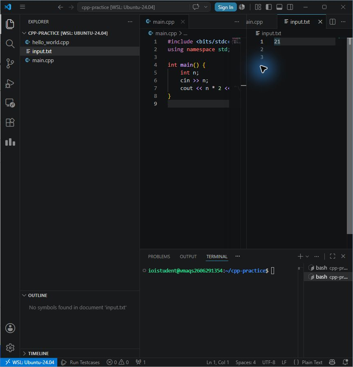Click the input.txt vertical scrollbar
Viewport: 353px width, 367px height.
coord(350,136)
